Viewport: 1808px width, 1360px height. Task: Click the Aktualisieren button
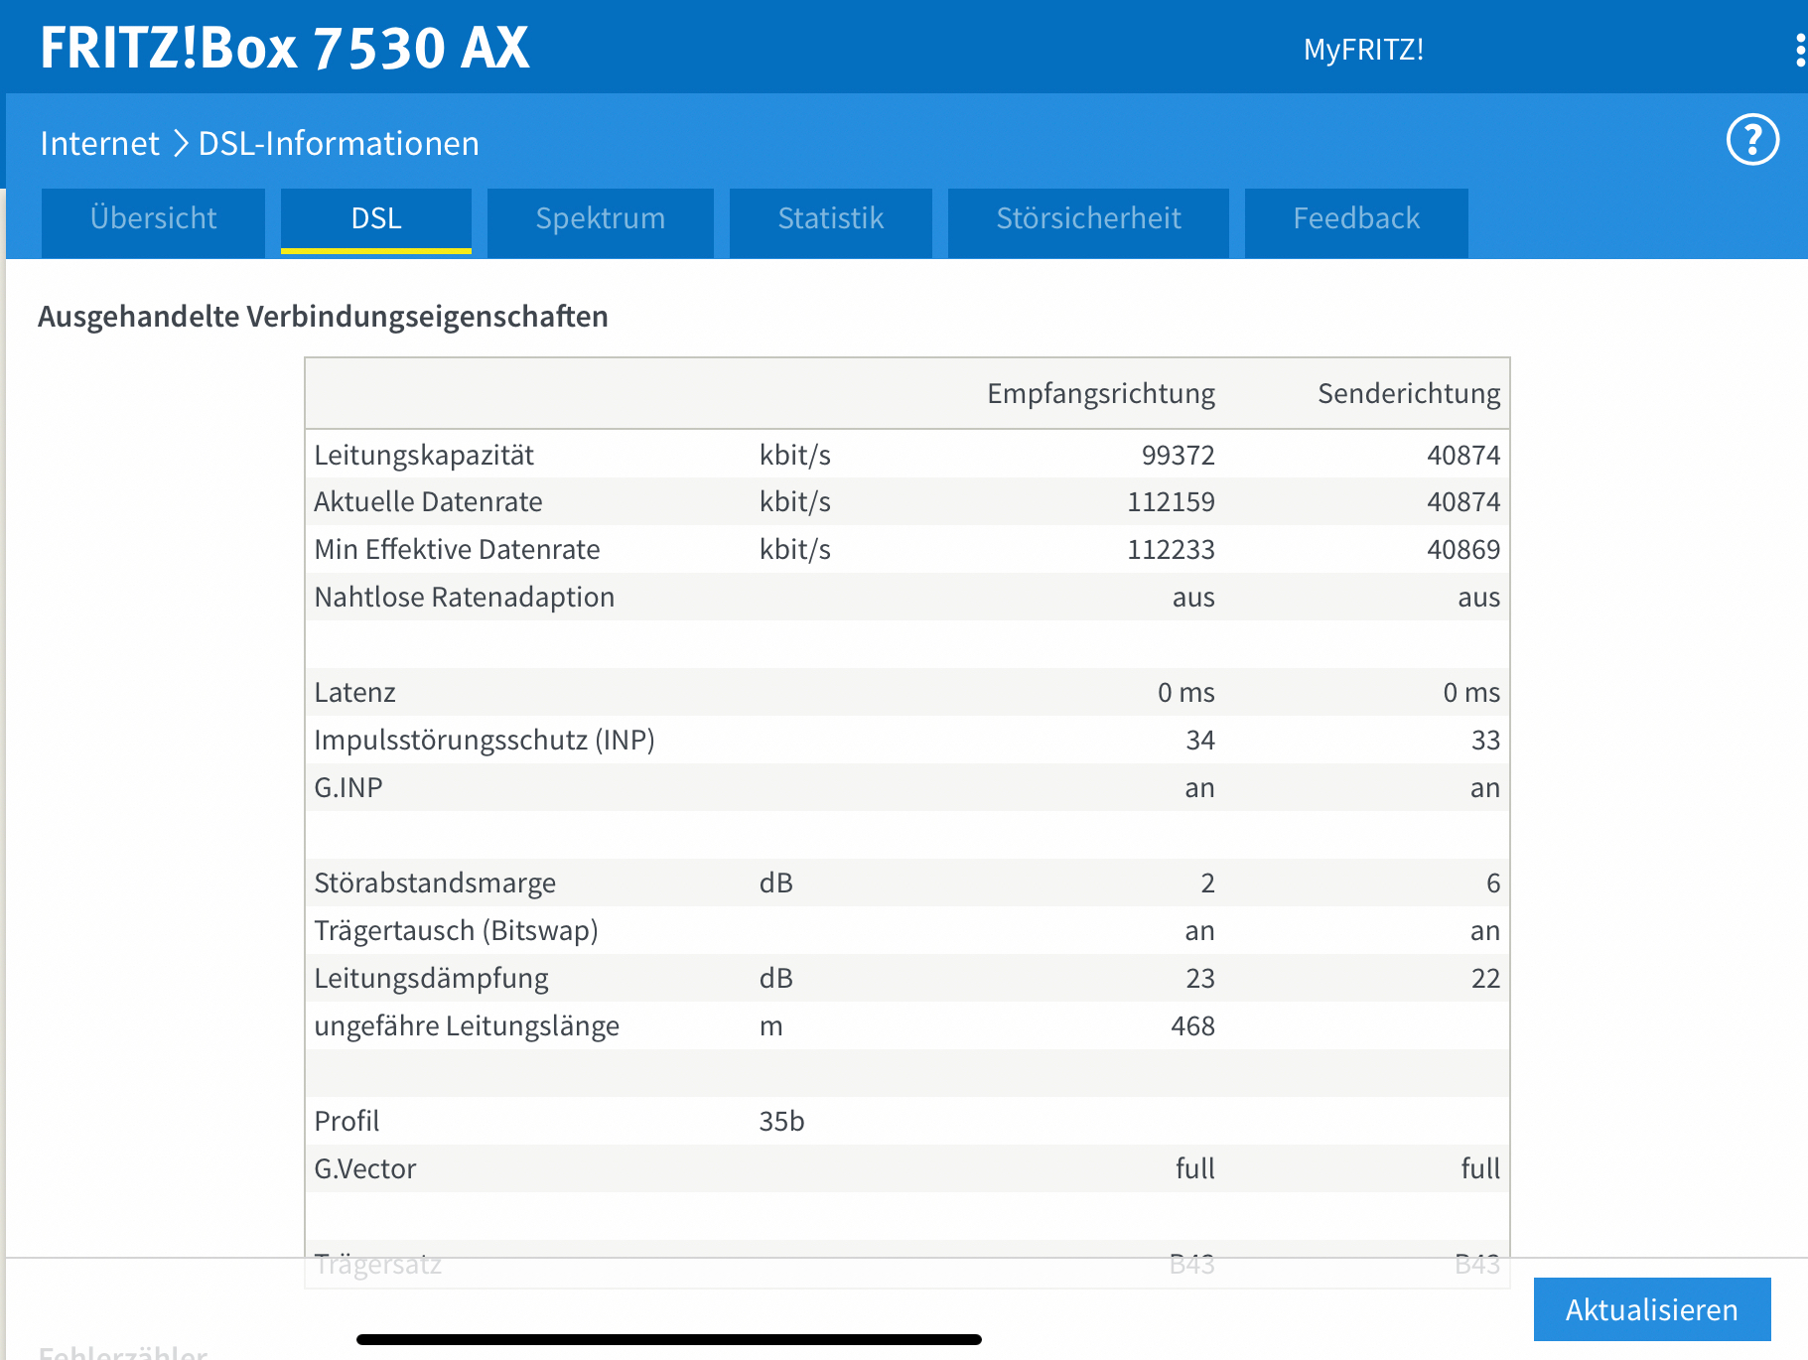tap(1652, 1309)
